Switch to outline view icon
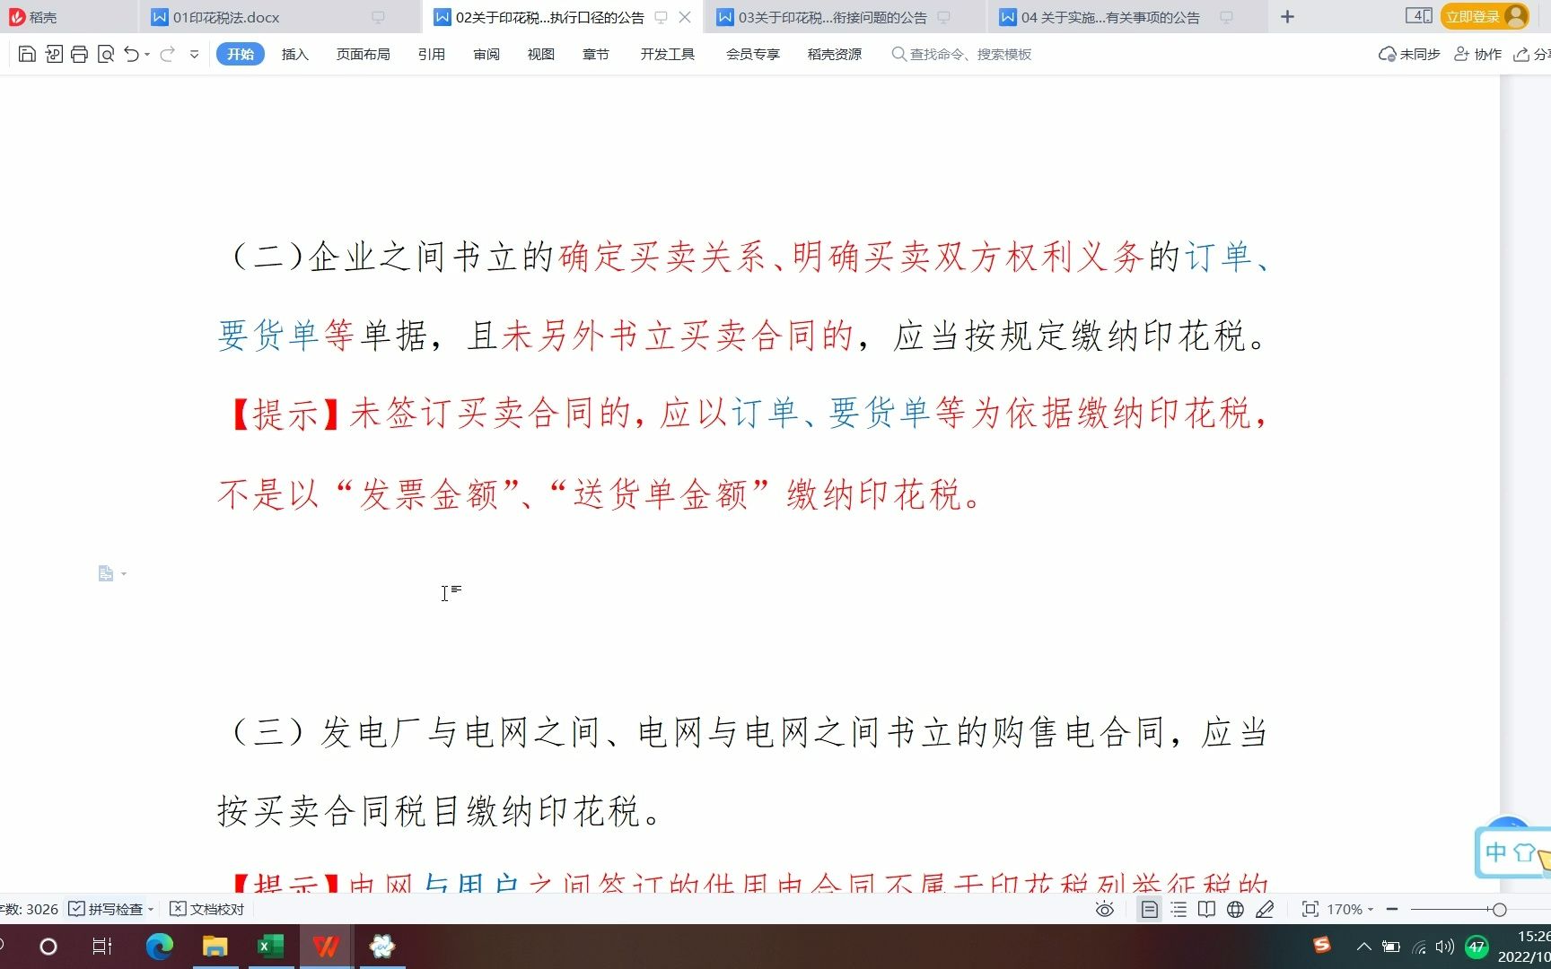This screenshot has height=969, width=1551. [x=1179, y=910]
